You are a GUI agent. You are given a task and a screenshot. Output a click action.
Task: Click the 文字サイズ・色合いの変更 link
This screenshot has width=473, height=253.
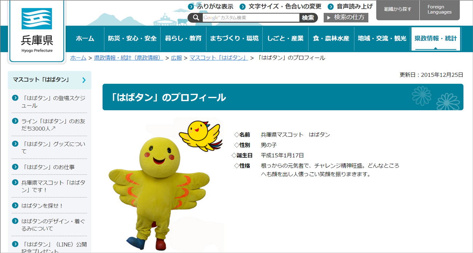[285, 7]
